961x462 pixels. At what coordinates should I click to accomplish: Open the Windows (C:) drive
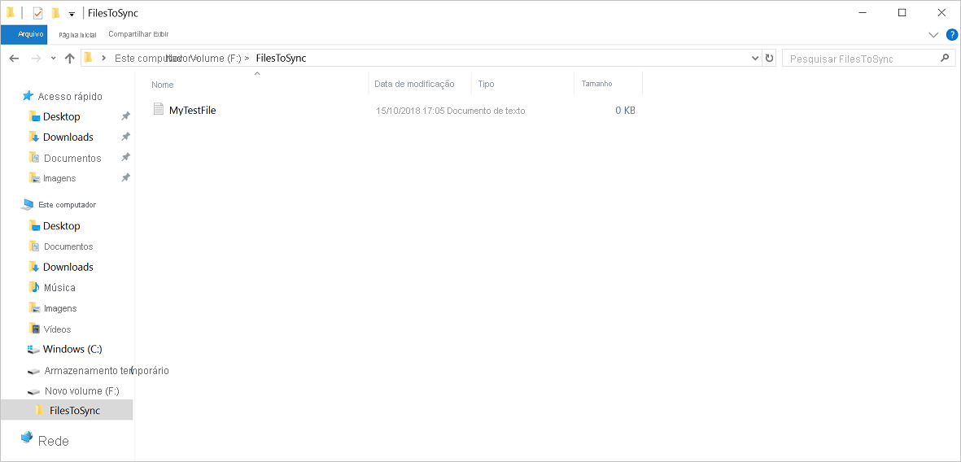coord(72,349)
